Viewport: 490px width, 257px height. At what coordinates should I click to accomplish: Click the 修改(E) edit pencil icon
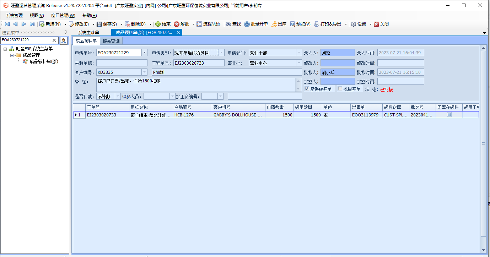(71, 24)
